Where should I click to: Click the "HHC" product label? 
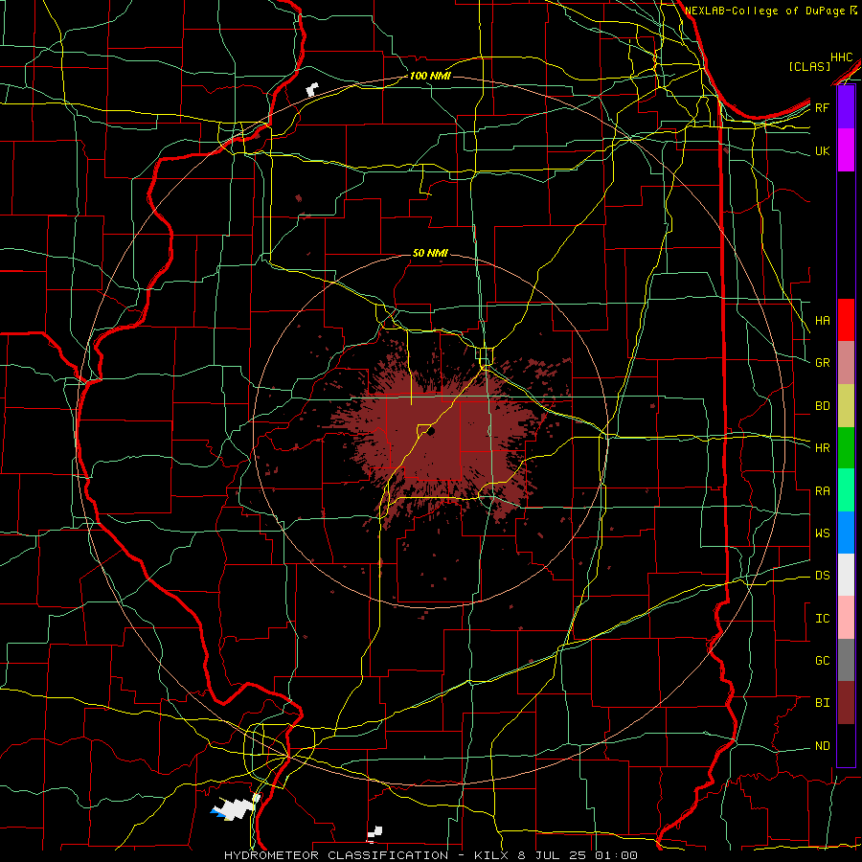(842, 57)
